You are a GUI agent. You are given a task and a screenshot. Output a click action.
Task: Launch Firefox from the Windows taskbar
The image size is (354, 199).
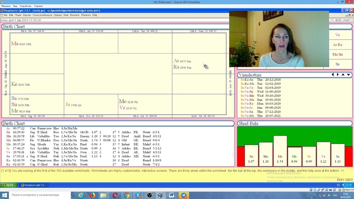pos(92,195)
